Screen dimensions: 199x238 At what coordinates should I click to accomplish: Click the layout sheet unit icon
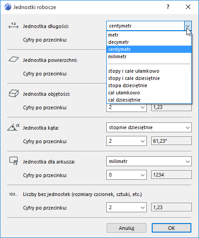click(x=14, y=161)
